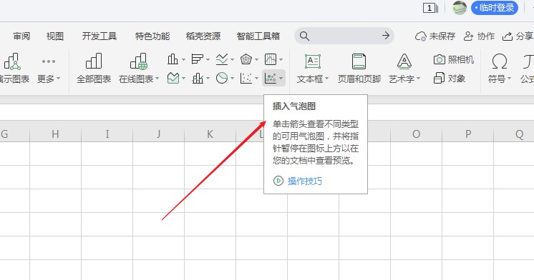Switch to the 视图 view tab
The width and height of the screenshot is (534, 280).
point(55,36)
